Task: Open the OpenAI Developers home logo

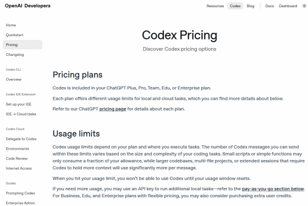Action: 28,6
